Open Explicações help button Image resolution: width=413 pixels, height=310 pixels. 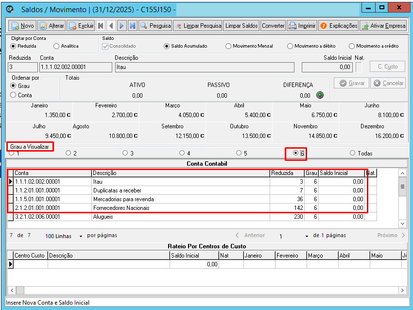coord(339,26)
